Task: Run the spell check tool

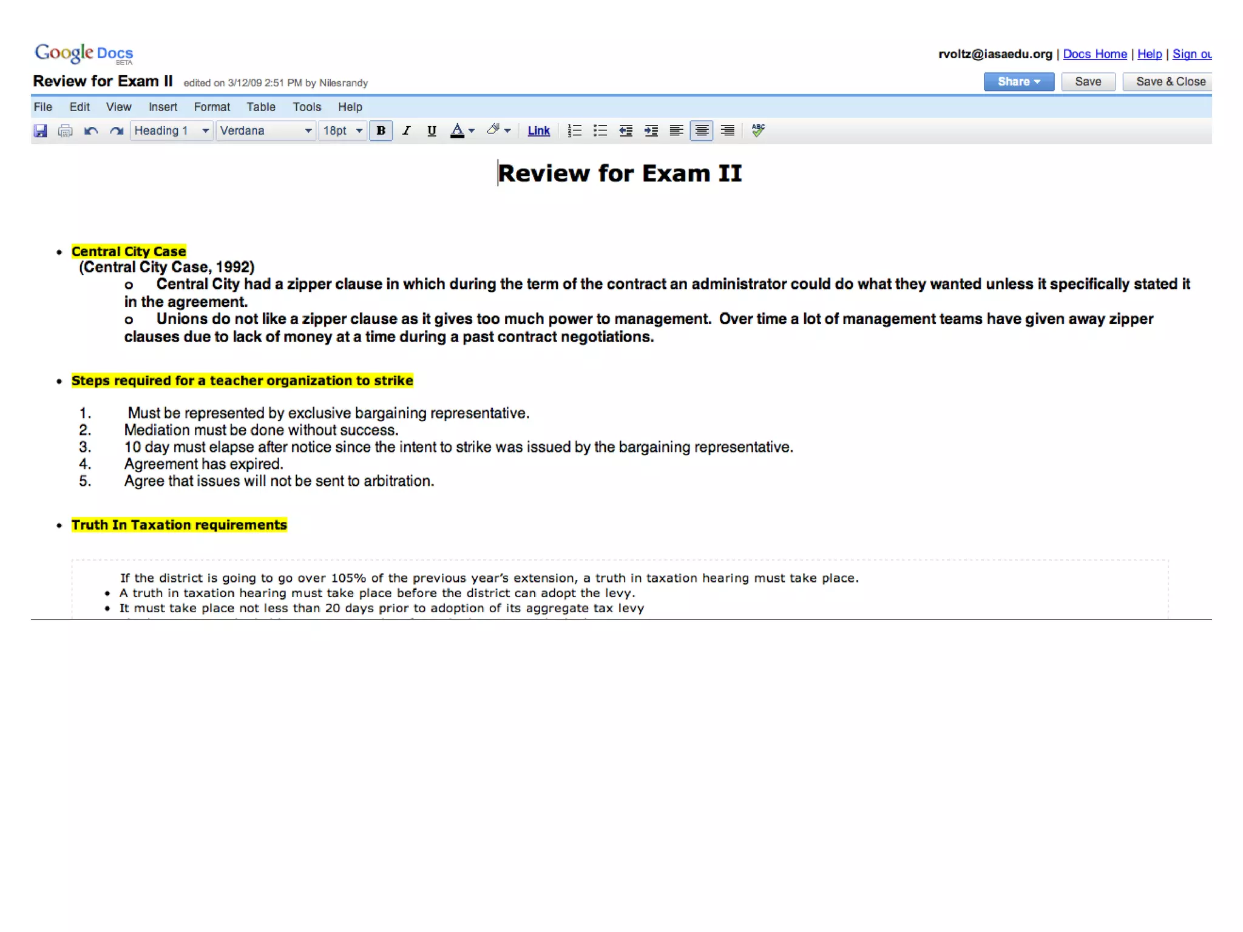Action: (758, 130)
